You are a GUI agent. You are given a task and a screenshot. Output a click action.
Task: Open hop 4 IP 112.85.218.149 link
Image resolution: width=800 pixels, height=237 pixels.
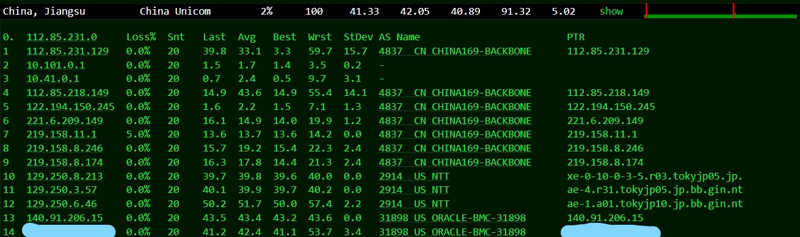point(68,92)
